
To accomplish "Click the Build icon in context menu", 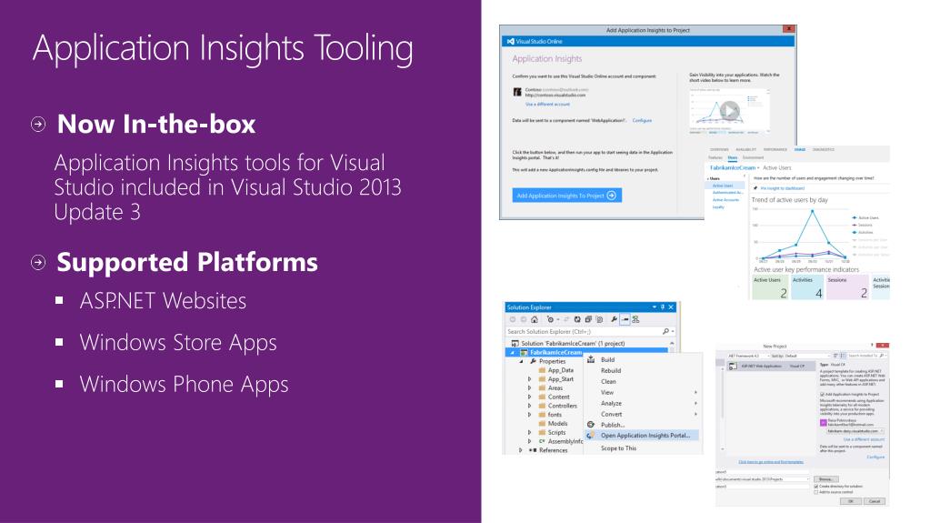I will coord(591,359).
